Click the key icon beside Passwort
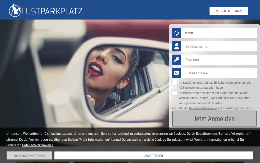Screen dimensions: 260x163 (177, 60)
